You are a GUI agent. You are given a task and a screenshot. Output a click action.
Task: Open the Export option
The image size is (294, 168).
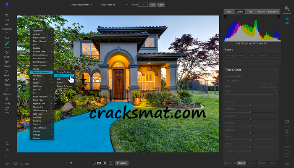coord(287,153)
